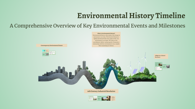Open green landscape-painting slide under Industrial Revolution

tap(102, 98)
